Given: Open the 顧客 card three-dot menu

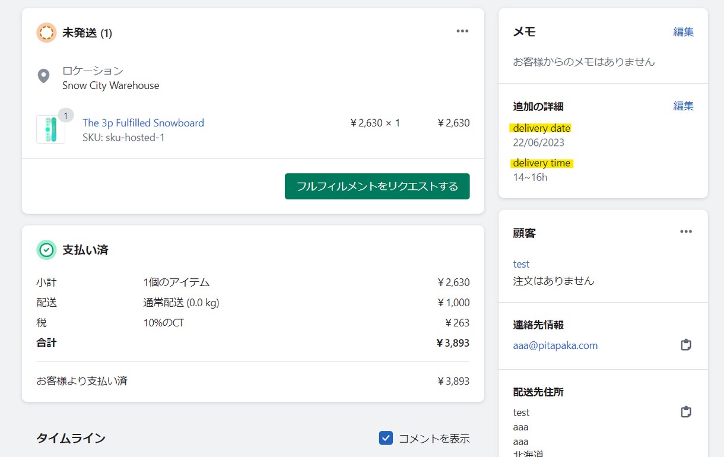Looking at the screenshot, I should [x=686, y=231].
